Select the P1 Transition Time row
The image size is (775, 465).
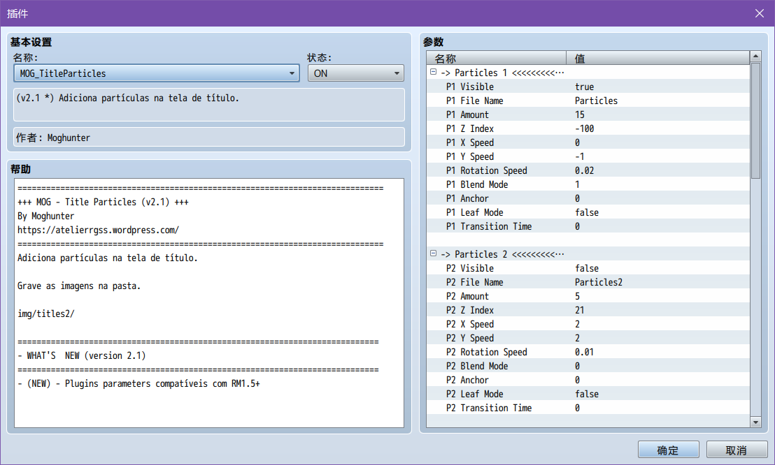coord(588,226)
